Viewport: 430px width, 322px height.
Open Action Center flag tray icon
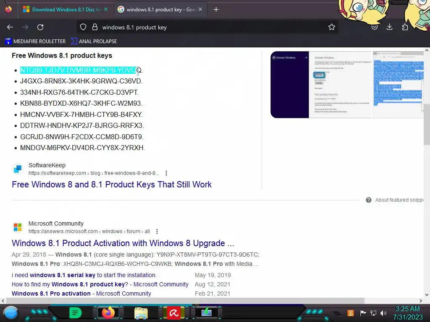(363, 313)
